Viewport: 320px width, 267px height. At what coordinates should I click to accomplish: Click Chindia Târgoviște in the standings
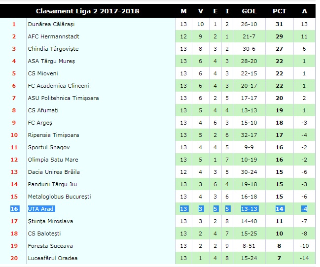53,49
